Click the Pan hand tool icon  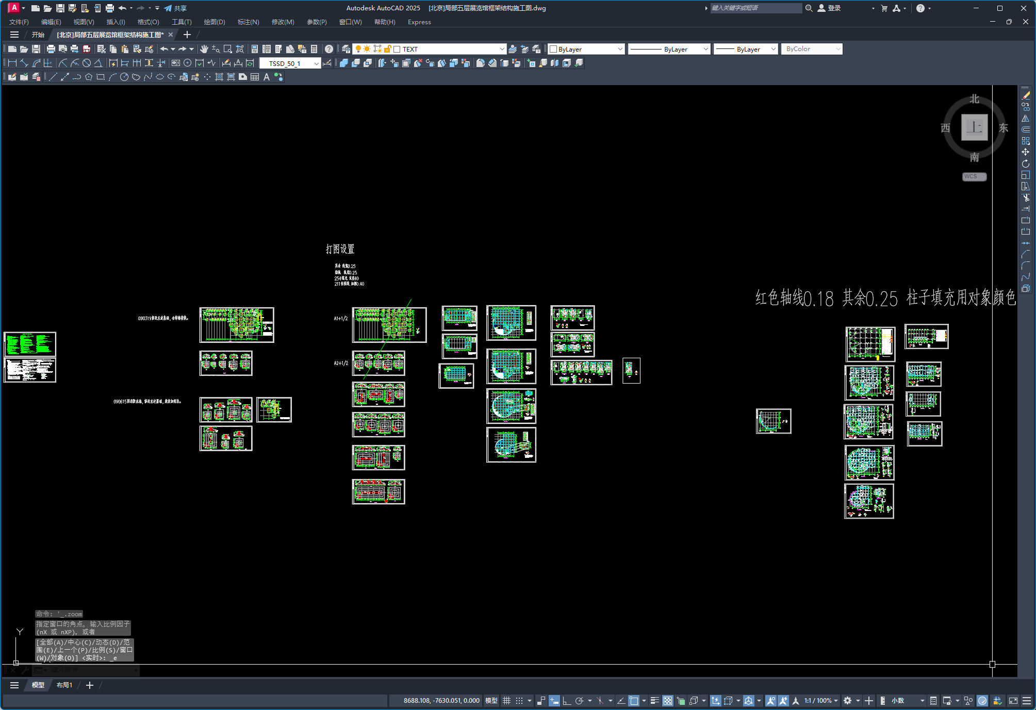pyautogui.click(x=204, y=49)
